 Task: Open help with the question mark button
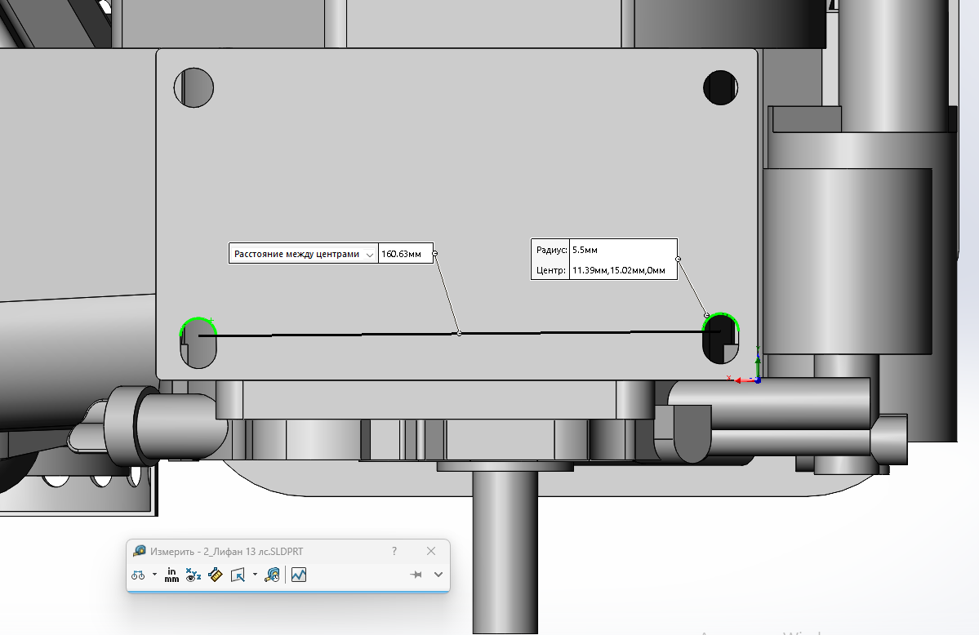[x=394, y=551]
